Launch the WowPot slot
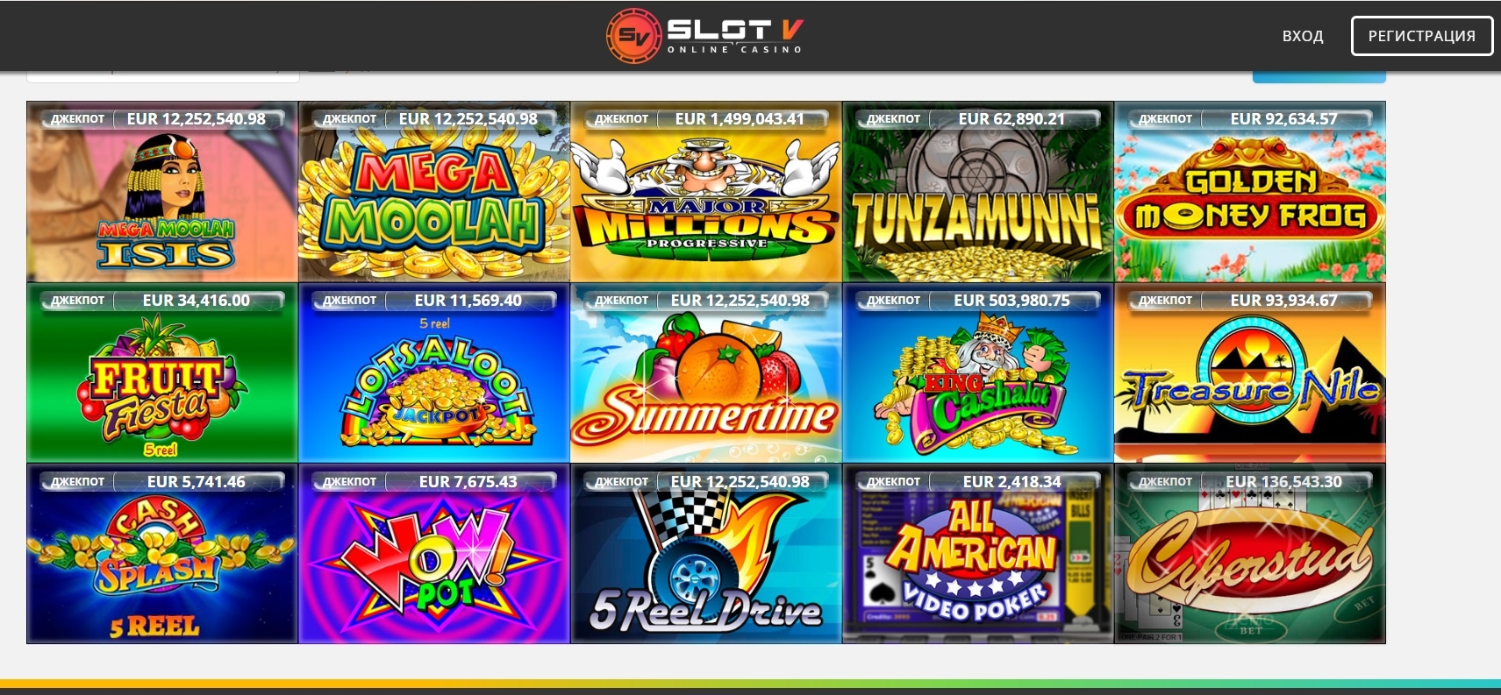This screenshot has width=1501, height=695. tap(434, 554)
